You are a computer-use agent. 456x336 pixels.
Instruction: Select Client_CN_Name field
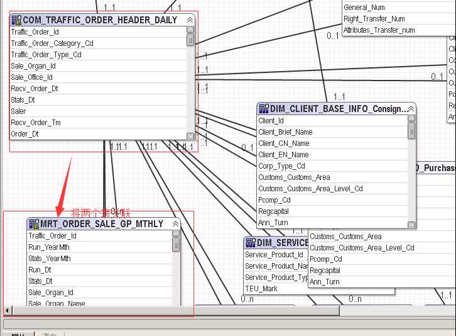click(x=333, y=143)
